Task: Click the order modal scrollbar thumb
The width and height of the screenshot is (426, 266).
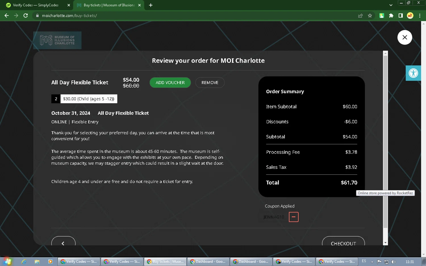Action: coord(385,142)
